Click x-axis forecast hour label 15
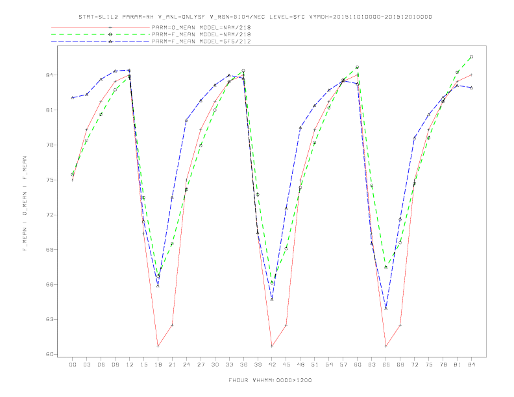514x397 pixels. coord(143,365)
